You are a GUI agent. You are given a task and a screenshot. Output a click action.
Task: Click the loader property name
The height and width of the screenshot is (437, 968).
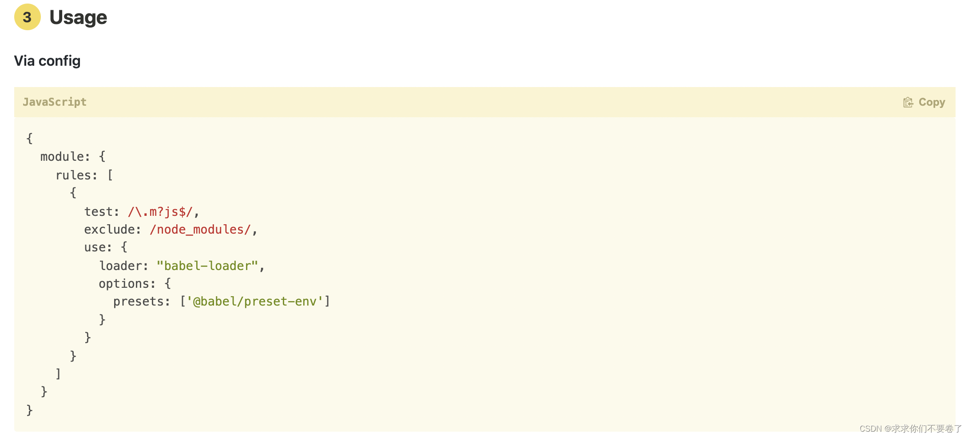(x=120, y=266)
